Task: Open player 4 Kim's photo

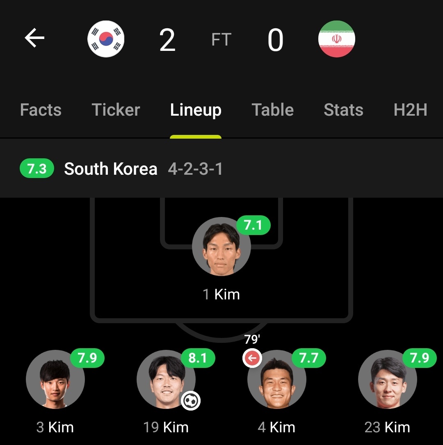Action: pos(277,379)
